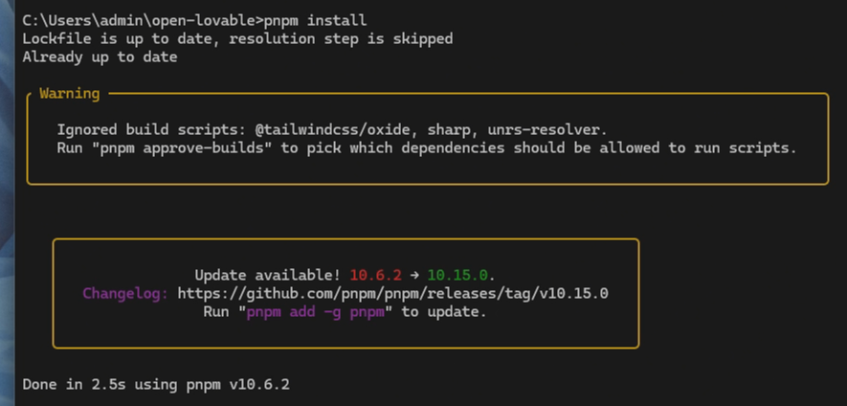This screenshot has height=406, width=847.
Task: Click the "to update." text after the command
Action: (443, 312)
